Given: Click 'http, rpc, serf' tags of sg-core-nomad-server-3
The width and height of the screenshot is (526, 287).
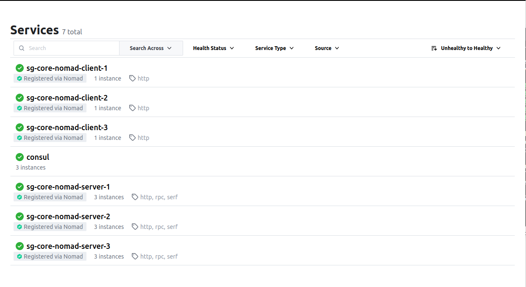Looking at the screenshot, I should coord(159,256).
